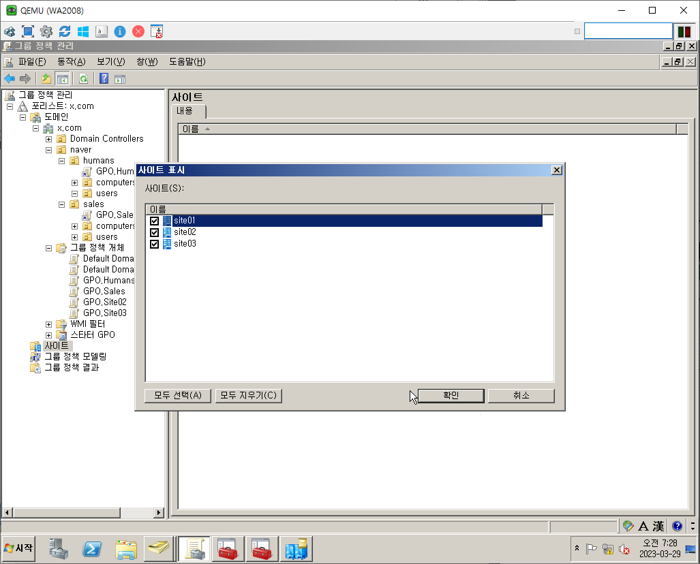Click the right arrow of tree scrollbar
Viewport: 700px width, 564px height.
coord(159,512)
